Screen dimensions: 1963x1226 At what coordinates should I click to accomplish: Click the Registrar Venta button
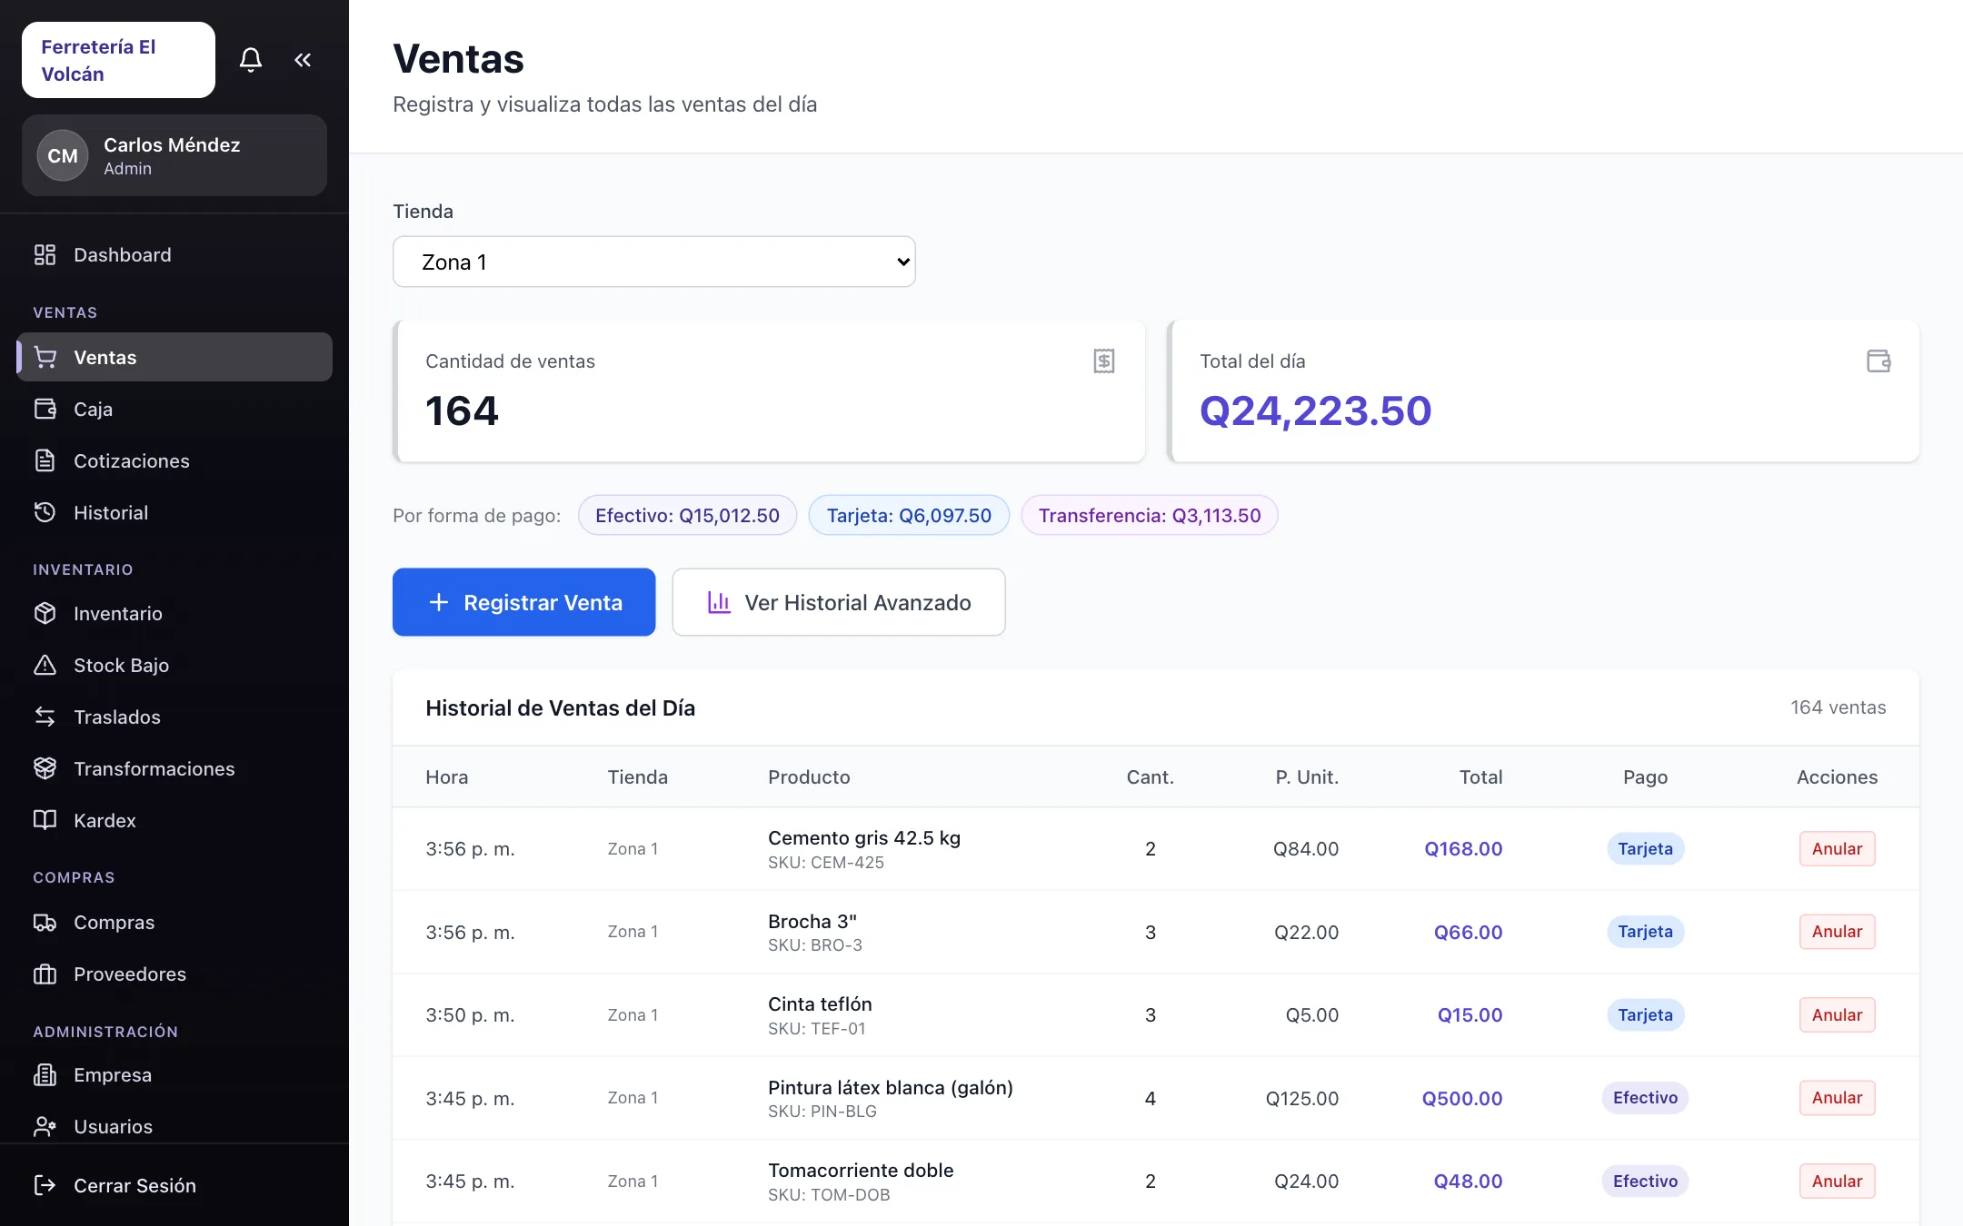pyautogui.click(x=523, y=602)
